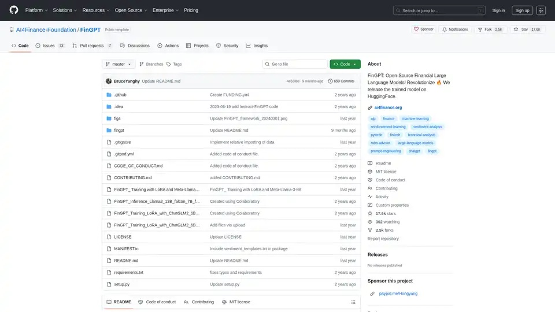Open the GitHub Copilot icon menu
Viewport: 555px width, 312px height.
[x=541, y=10]
